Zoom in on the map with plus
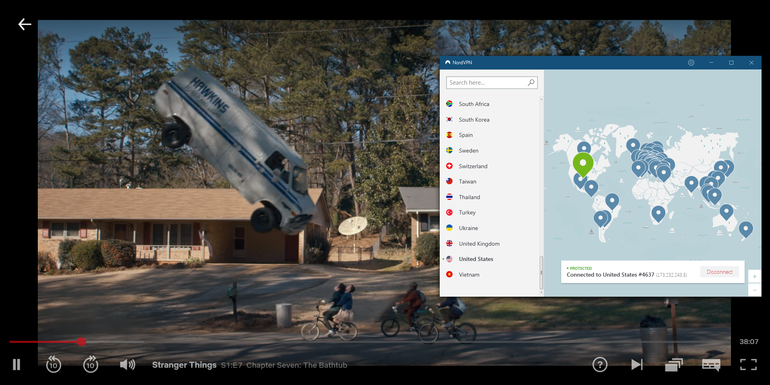This screenshot has height=385, width=770. pyautogui.click(x=755, y=277)
